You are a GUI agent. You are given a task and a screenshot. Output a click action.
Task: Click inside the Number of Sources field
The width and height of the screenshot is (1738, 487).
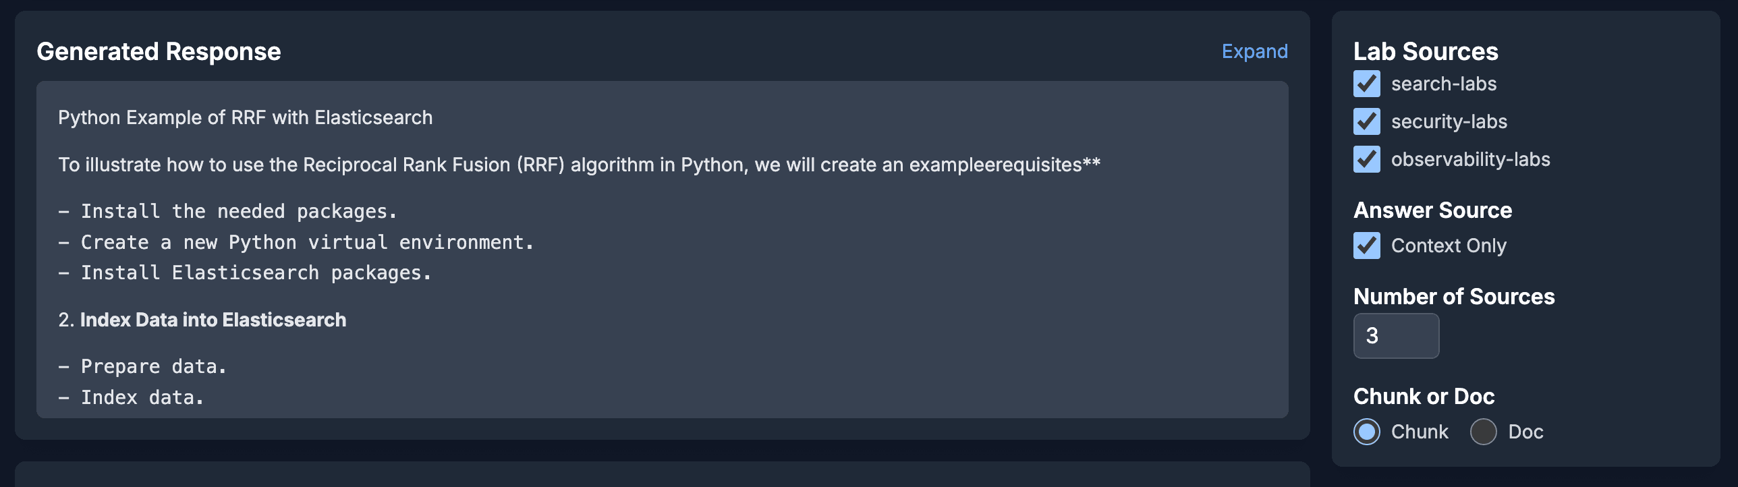click(x=1396, y=335)
